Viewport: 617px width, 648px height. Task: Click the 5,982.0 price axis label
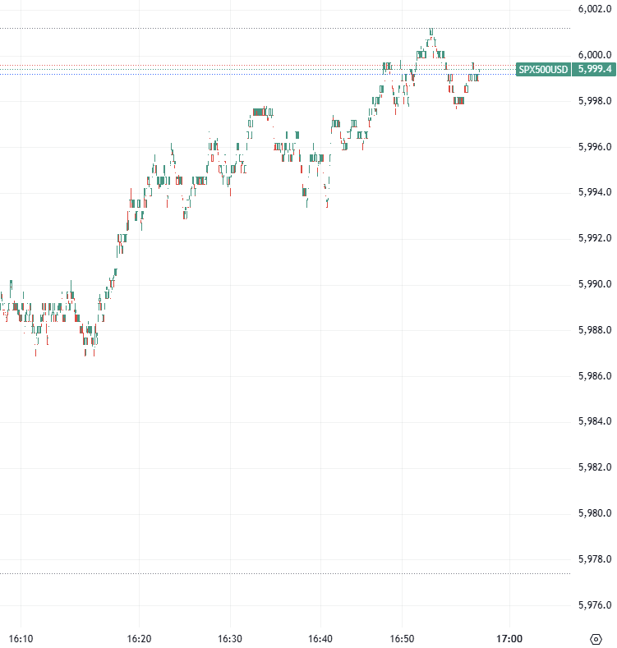595,467
